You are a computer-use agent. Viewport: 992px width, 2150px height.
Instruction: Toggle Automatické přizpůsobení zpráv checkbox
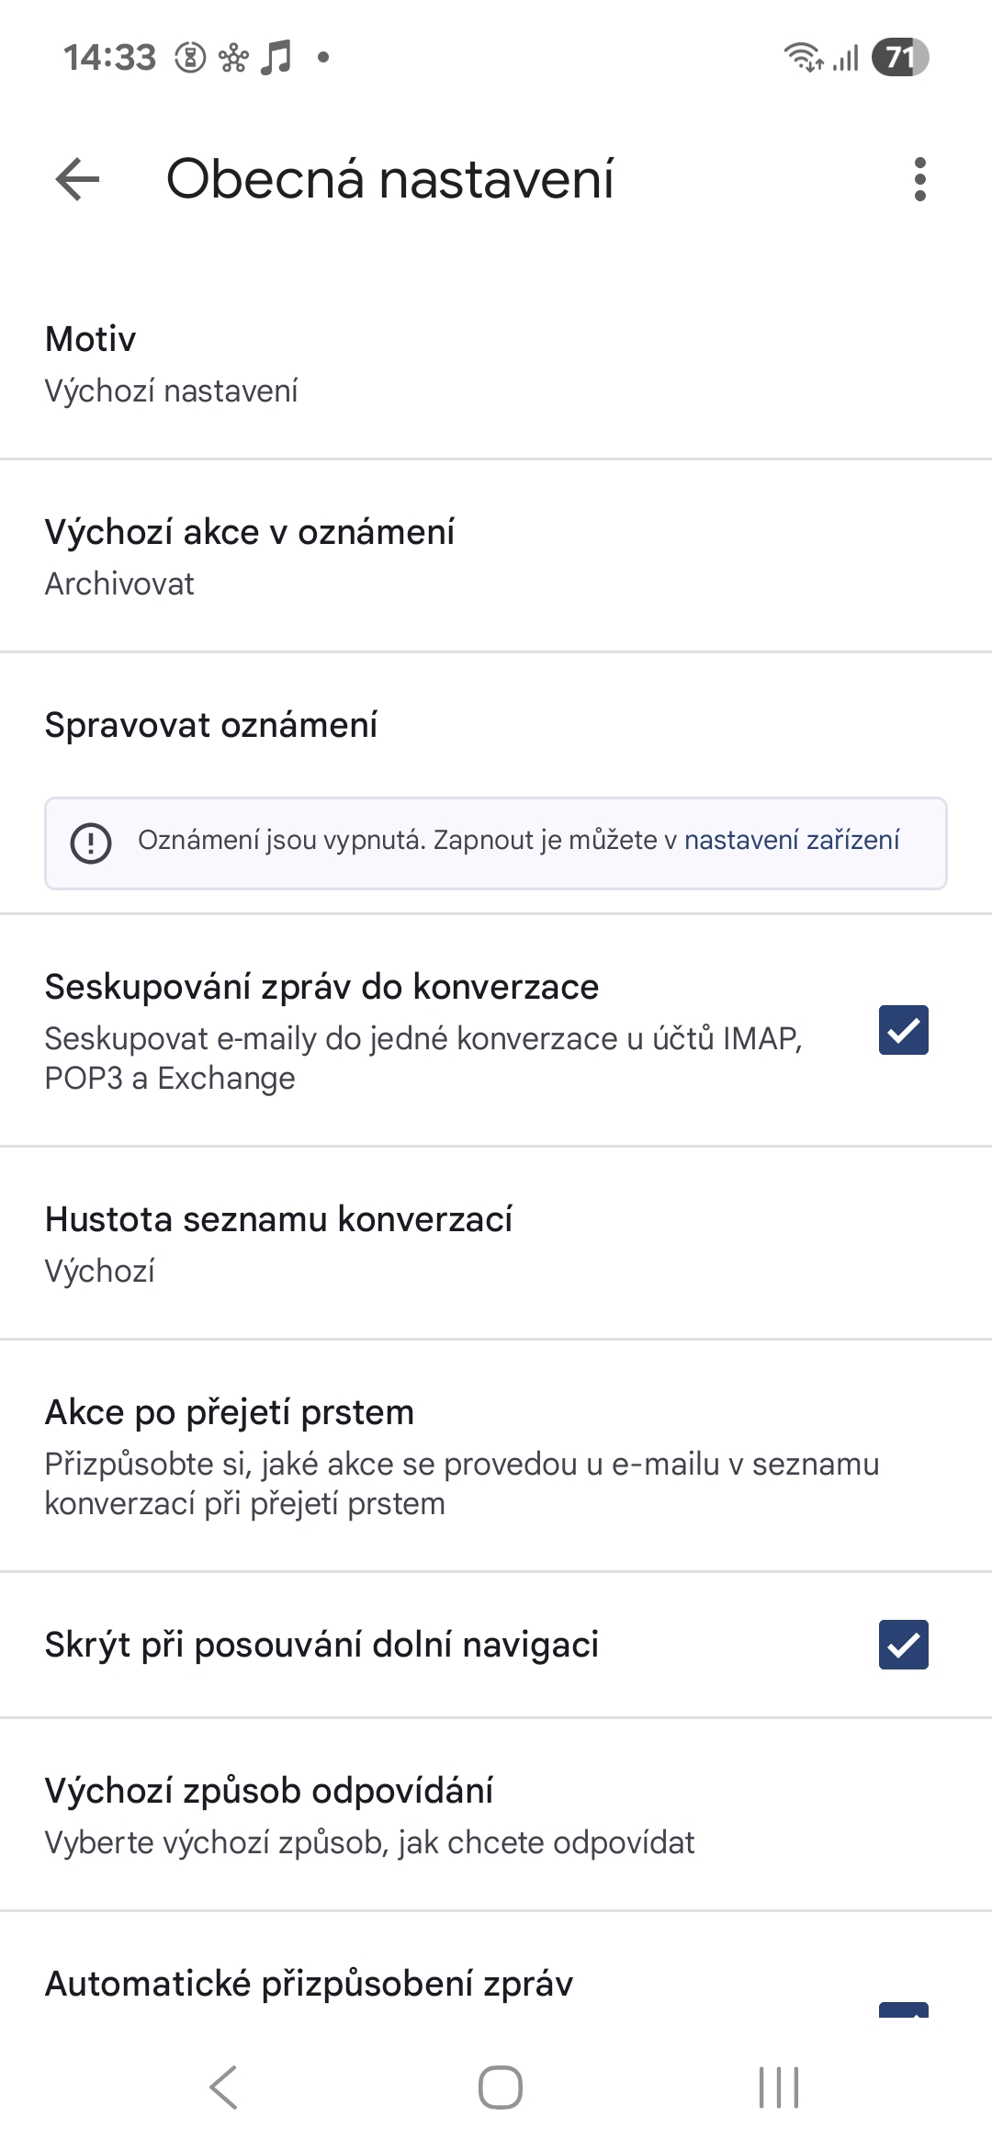tap(903, 2007)
